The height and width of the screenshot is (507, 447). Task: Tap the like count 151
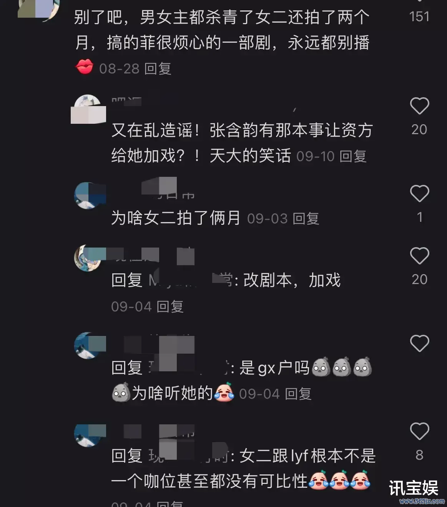(419, 17)
